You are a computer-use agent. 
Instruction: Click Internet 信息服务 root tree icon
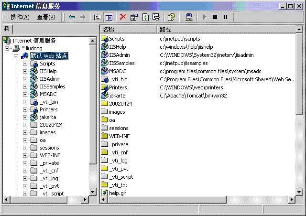pyautogui.click(x=7, y=41)
